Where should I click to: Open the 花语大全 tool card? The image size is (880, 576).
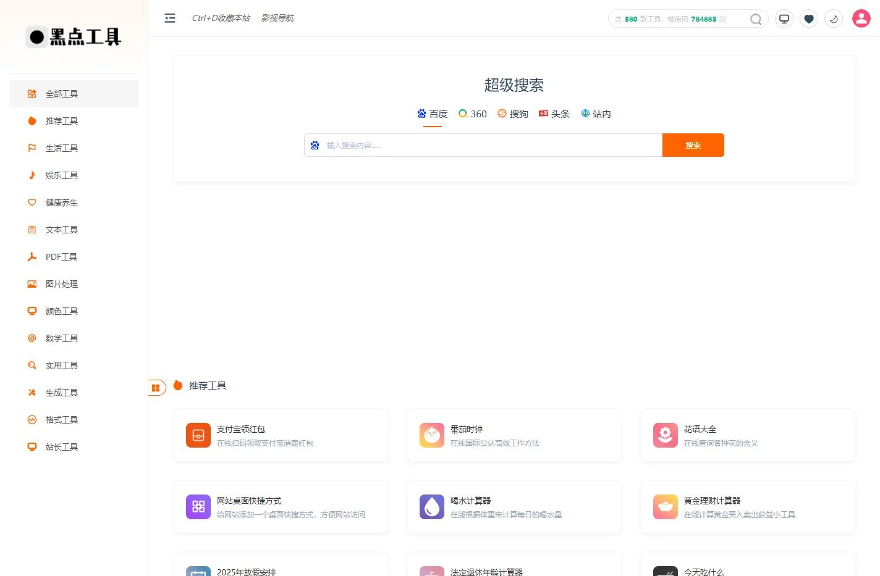[748, 435]
